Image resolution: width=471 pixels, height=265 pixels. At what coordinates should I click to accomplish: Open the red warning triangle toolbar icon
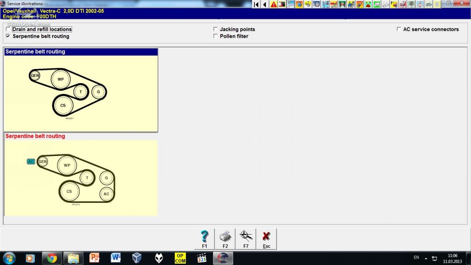point(273,4)
